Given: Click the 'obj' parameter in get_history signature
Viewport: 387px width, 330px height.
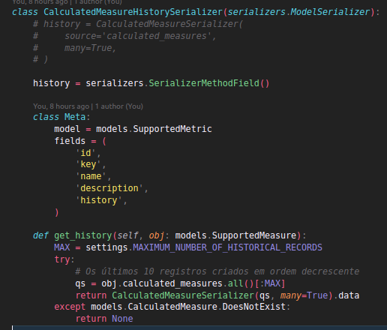Looking at the screenshot, I should click(157, 235).
